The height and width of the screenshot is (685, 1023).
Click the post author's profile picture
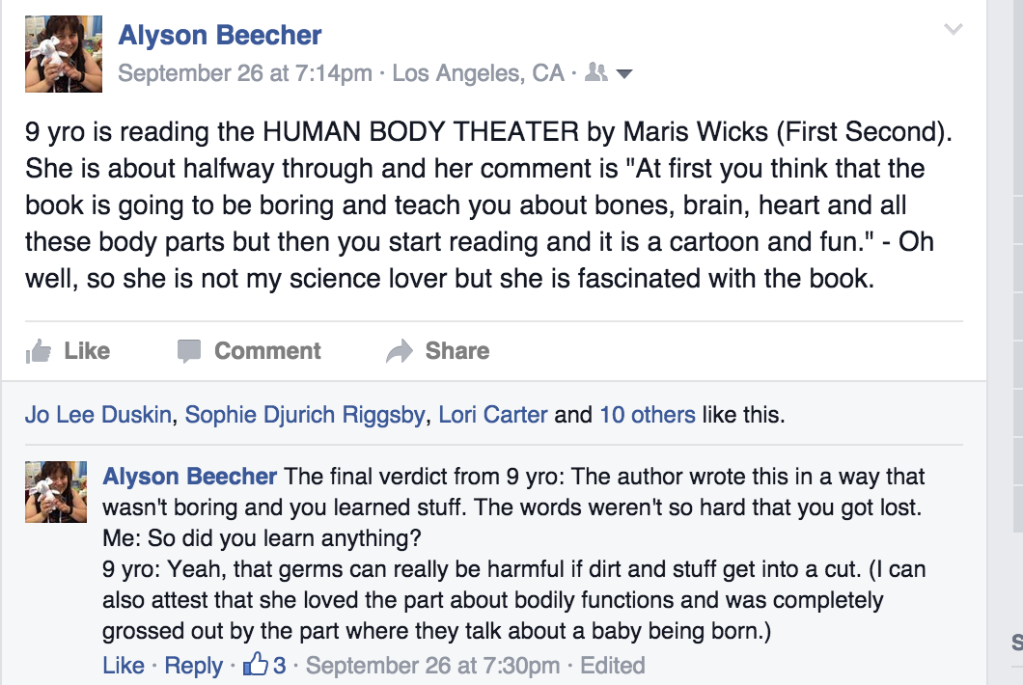[64, 53]
